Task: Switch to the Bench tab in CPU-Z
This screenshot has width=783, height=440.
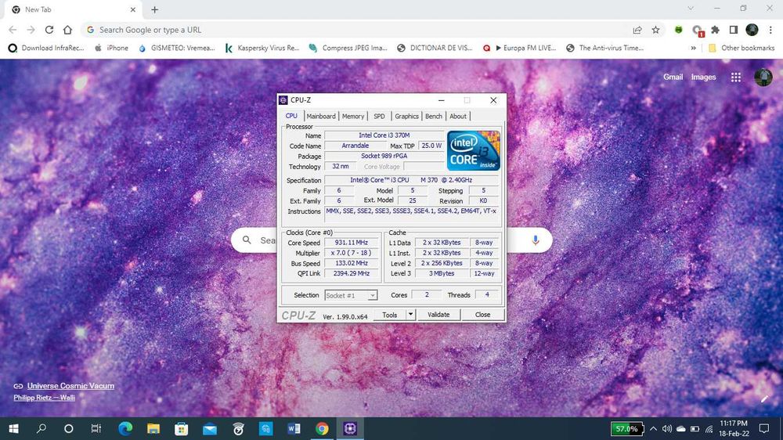Action: pos(434,116)
